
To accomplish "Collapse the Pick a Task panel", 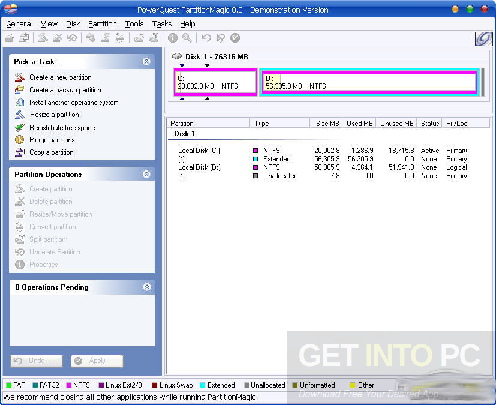I will click(x=146, y=61).
